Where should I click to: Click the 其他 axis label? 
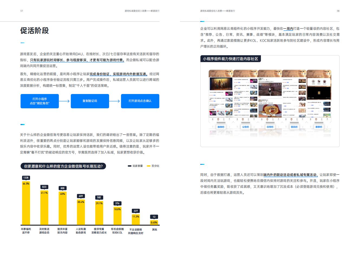click(154, 230)
